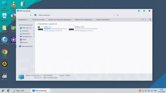Open Chrome from the taskbar
This screenshot has width=166, height=93.
[x=8, y=91]
